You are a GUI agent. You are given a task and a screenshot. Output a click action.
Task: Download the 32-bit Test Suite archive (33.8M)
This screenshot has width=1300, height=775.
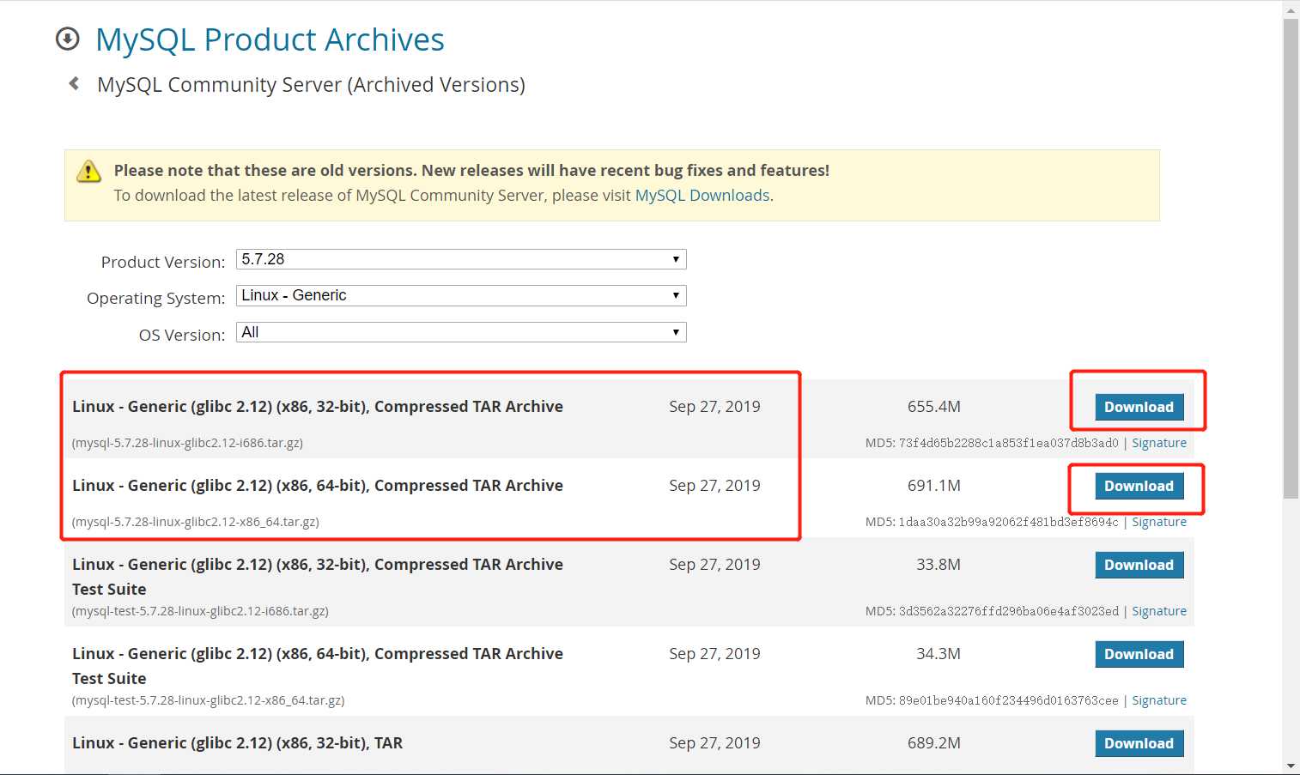click(x=1139, y=565)
